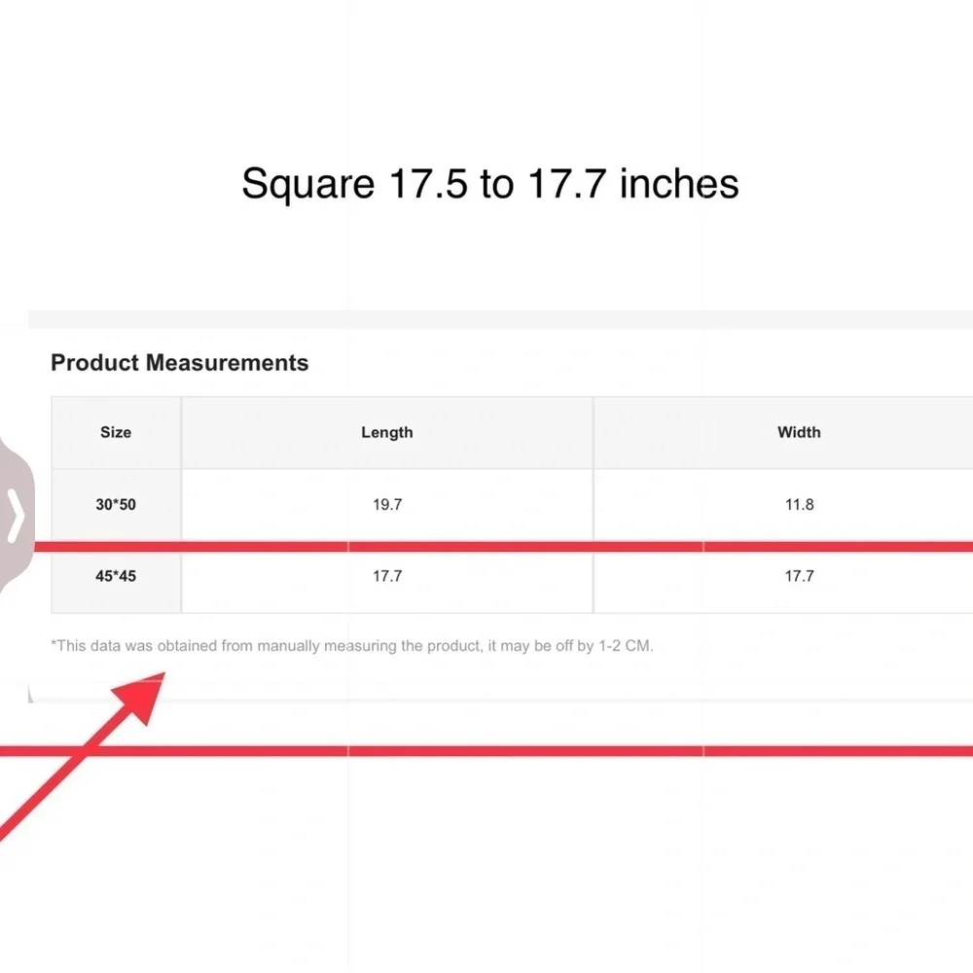
Task: Click the manual measuring disclaimer footnote
Action: [352, 646]
